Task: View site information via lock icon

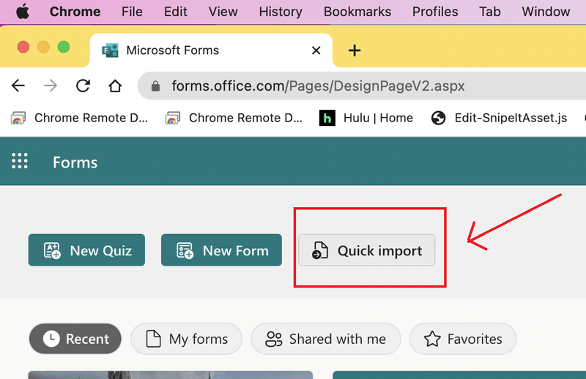Action: click(x=155, y=86)
